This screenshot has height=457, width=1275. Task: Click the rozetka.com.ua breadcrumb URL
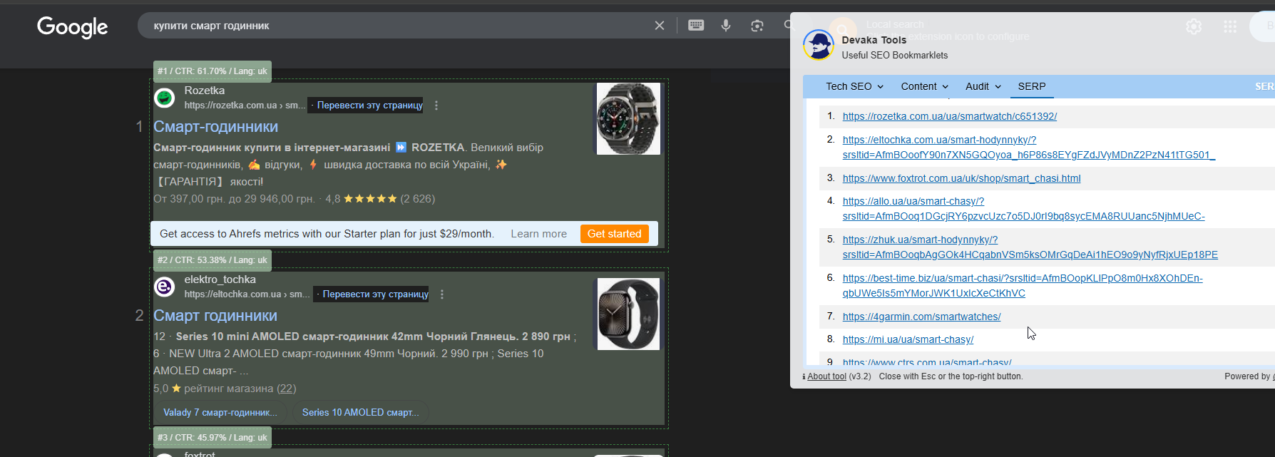tap(244, 106)
